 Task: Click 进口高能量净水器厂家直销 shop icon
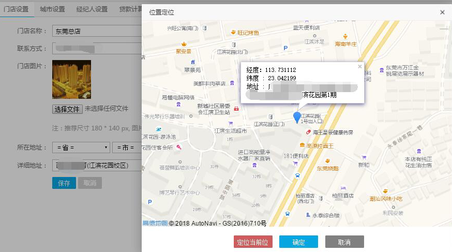coord(254,165)
